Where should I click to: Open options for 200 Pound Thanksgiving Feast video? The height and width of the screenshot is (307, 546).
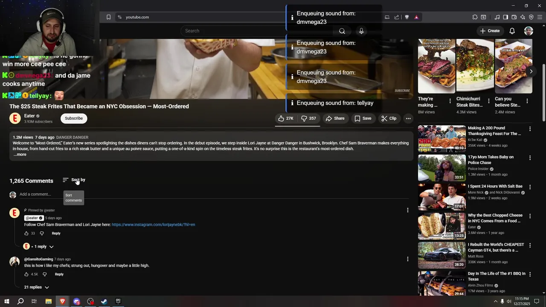[530, 129]
